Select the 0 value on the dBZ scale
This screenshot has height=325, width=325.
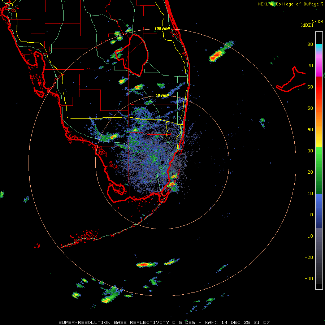point(312,215)
